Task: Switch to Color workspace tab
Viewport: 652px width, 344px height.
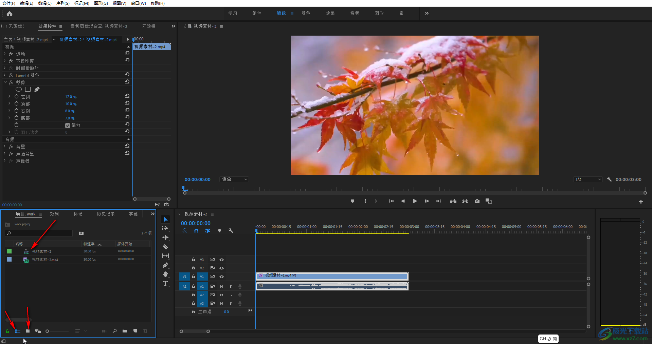Action: point(306,13)
